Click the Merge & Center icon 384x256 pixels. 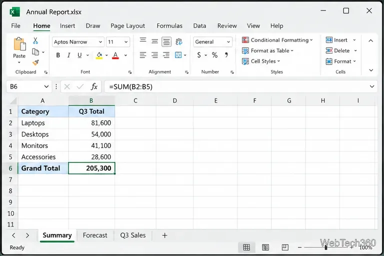tap(178, 55)
